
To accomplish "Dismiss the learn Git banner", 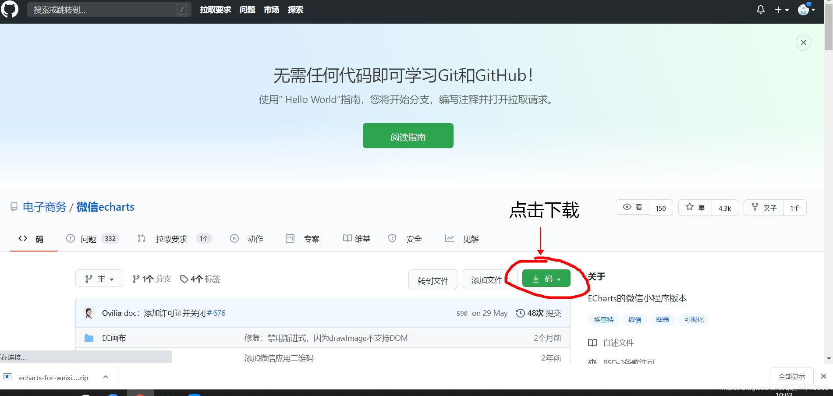I will tap(803, 42).
